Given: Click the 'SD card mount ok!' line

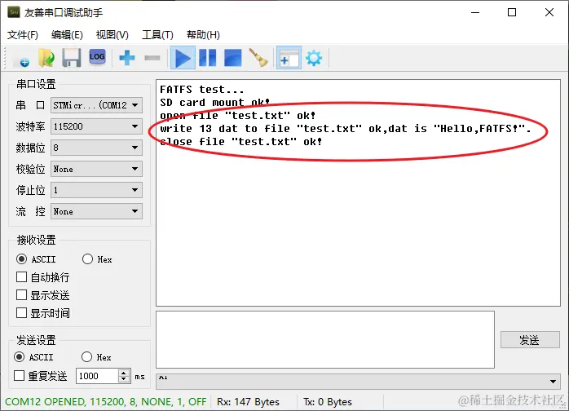Looking at the screenshot, I should pyautogui.click(x=215, y=103).
